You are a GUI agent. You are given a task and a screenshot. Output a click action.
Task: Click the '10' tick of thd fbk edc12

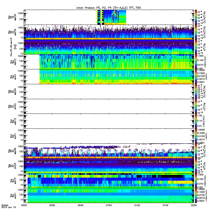(x=22, y=125)
